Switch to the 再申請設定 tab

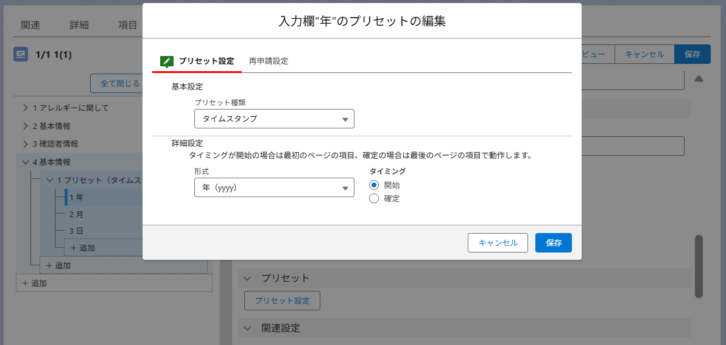[x=269, y=61]
